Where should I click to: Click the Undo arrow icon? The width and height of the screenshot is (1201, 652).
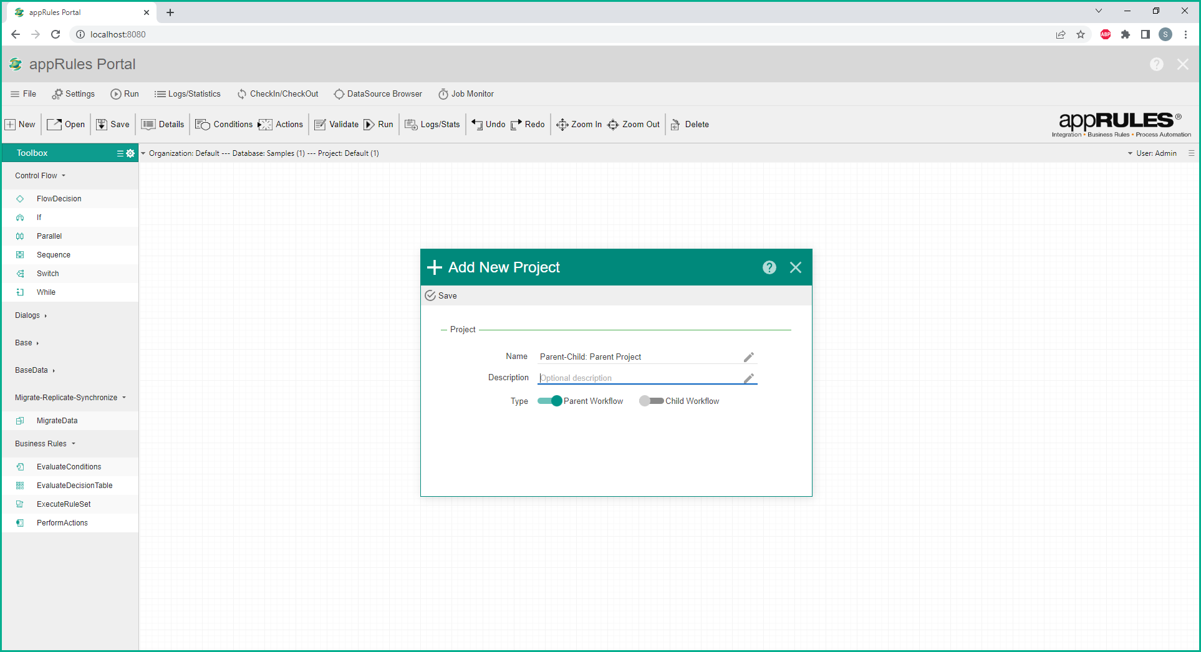pyautogui.click(x=477, y=125)
